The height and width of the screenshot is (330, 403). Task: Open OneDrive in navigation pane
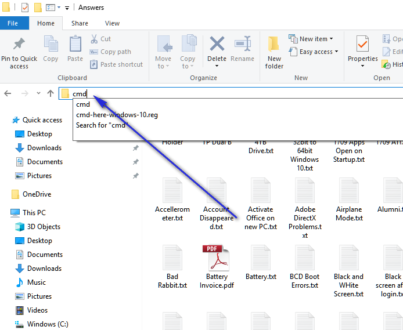click(31, 194)
